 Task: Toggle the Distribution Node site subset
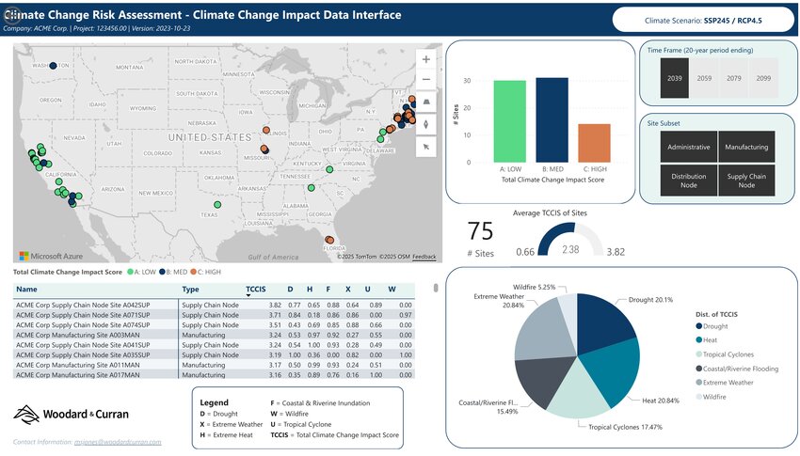point(689,181)
